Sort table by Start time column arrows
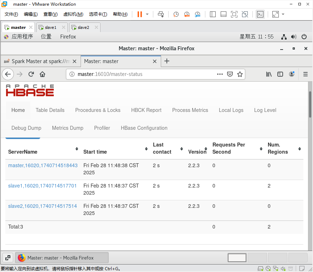 [x=146, y=149]
